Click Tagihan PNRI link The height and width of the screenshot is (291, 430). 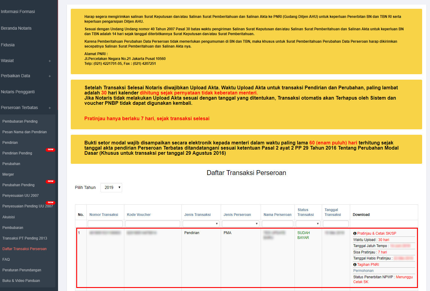tap(368, 265)
